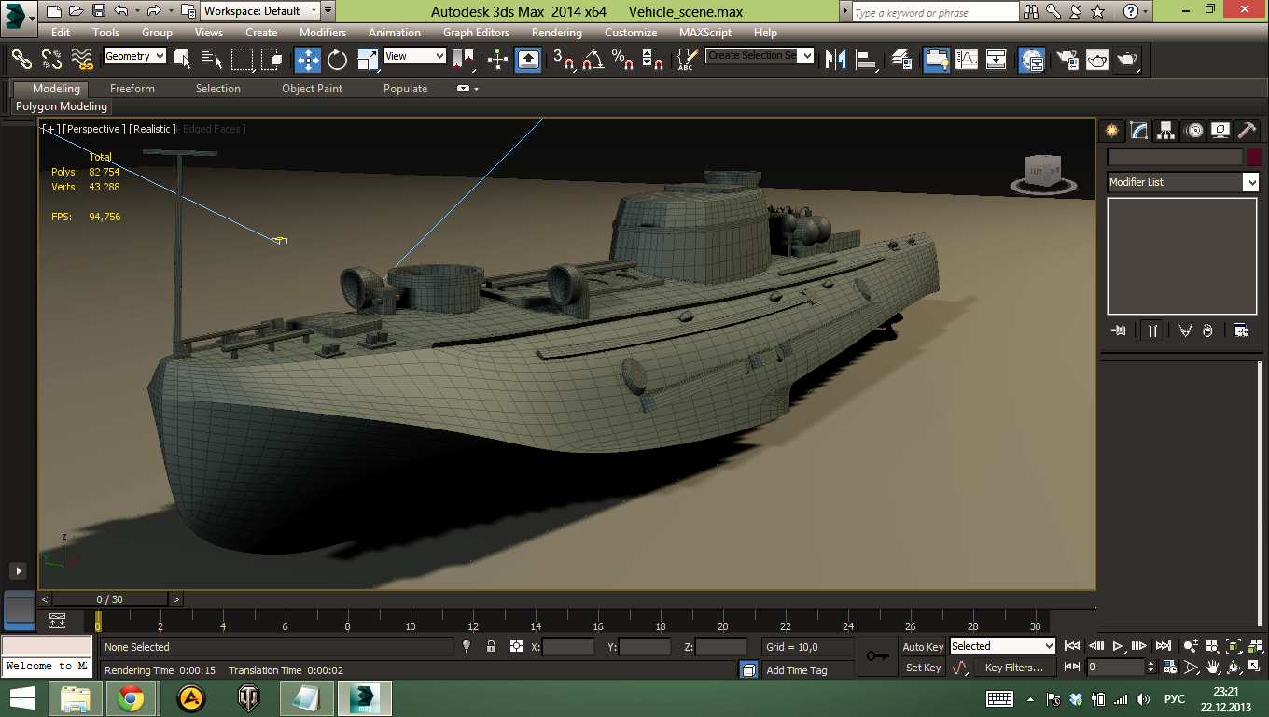Click the Select and Link chain icon
1269x717 pixels.
(21, 60)
